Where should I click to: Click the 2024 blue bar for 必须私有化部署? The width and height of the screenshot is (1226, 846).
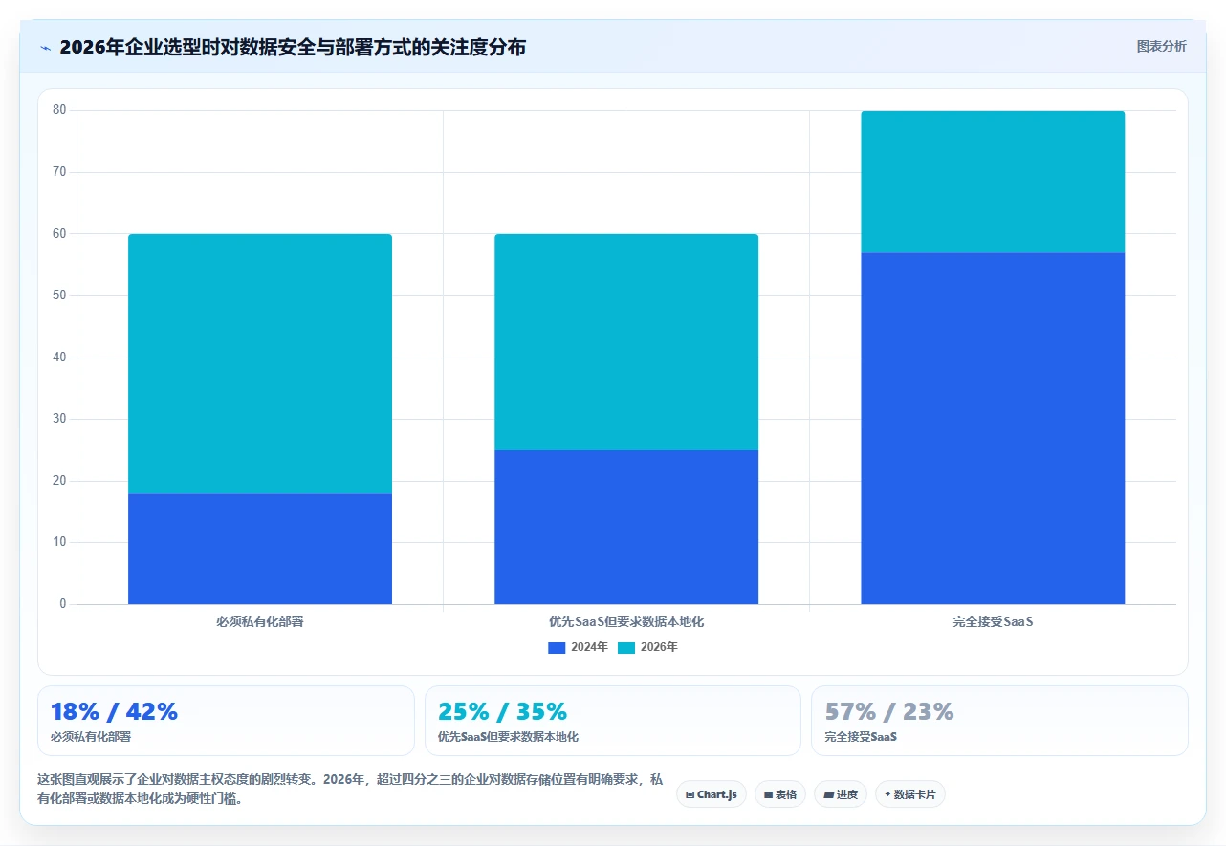[x=260, y=549]
